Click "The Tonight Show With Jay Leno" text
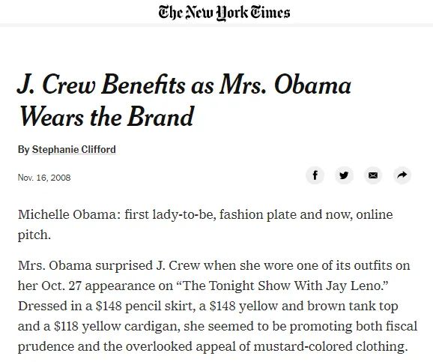Screen dimensions: 433x362 [x=281, y=286]
